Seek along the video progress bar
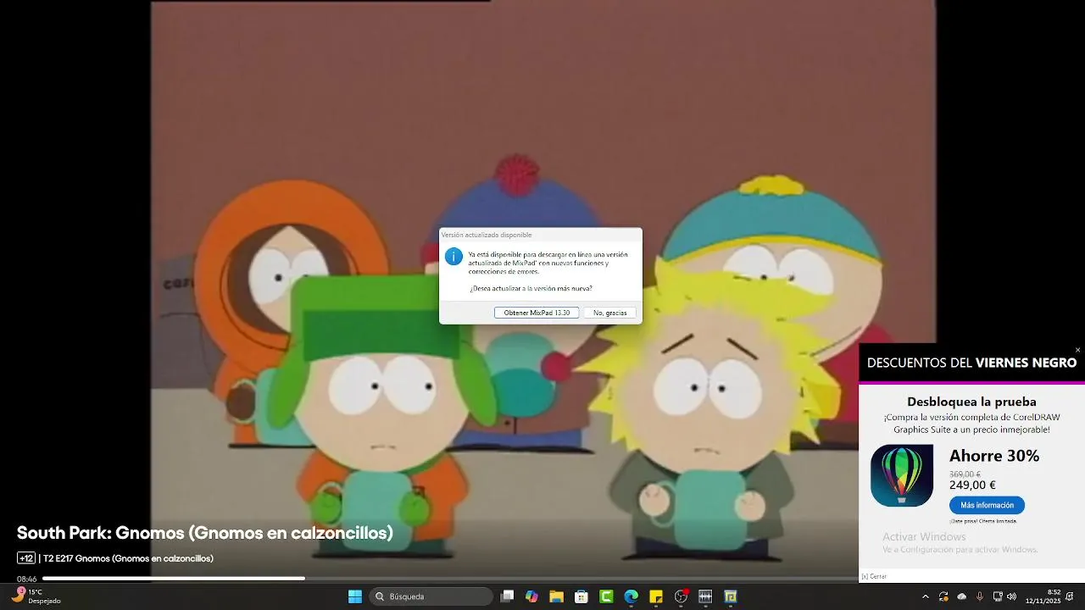Image resolution: width=1085 pixels, height=610 pixels. (x=449, y=579)
